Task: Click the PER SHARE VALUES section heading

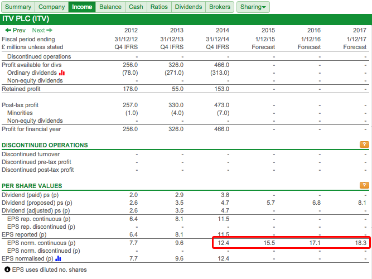Action: click(x=32, y=186)
